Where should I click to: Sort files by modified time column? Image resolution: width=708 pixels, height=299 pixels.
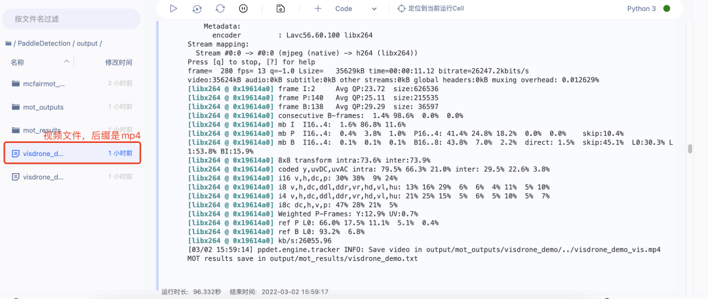tap(119, 62)
